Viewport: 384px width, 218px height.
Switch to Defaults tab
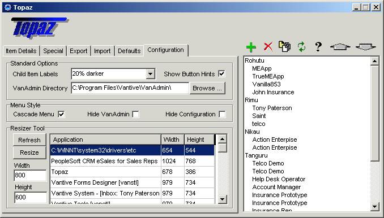point(129,51)
